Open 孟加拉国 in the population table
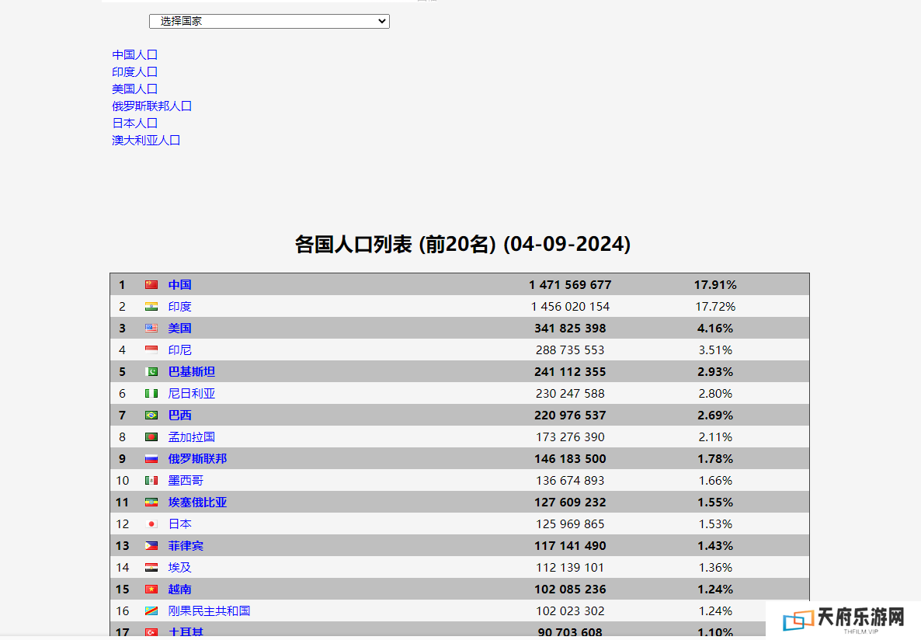921x640 pixels. coord(192,437)
